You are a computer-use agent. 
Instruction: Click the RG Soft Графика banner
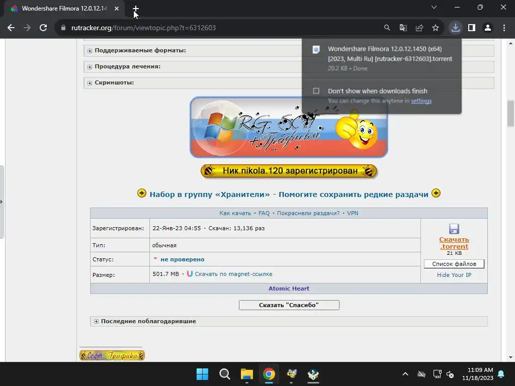coord(289,127)
